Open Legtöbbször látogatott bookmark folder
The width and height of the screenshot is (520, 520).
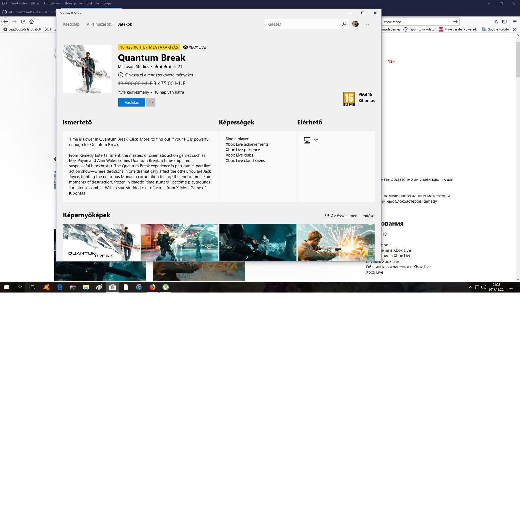point(22,29)
